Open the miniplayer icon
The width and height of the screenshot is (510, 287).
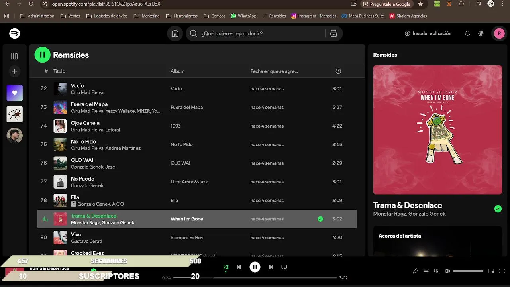tap(491, 271)
